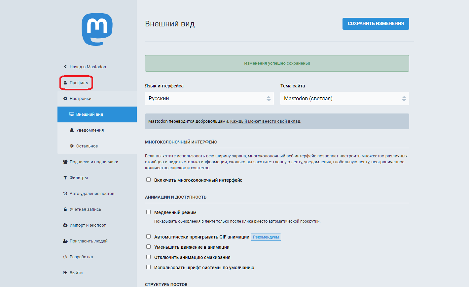Toggle the Медленный режим checkbox
The width and height of the screenshot is (469, 287).
pos(149,212)
